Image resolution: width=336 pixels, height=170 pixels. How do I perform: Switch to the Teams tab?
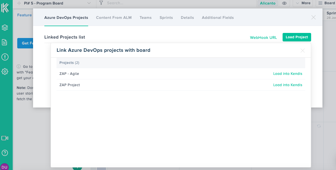point(146,17)
